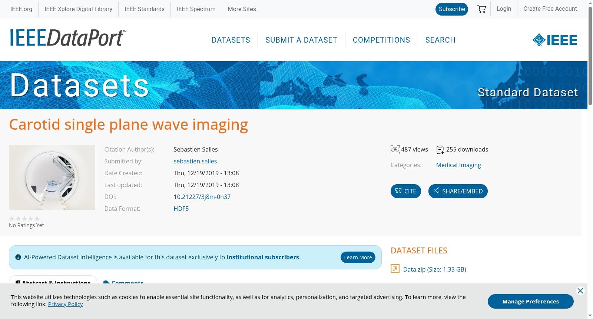Click the info icon in AI-Powered banner

[x=18, y=257]
